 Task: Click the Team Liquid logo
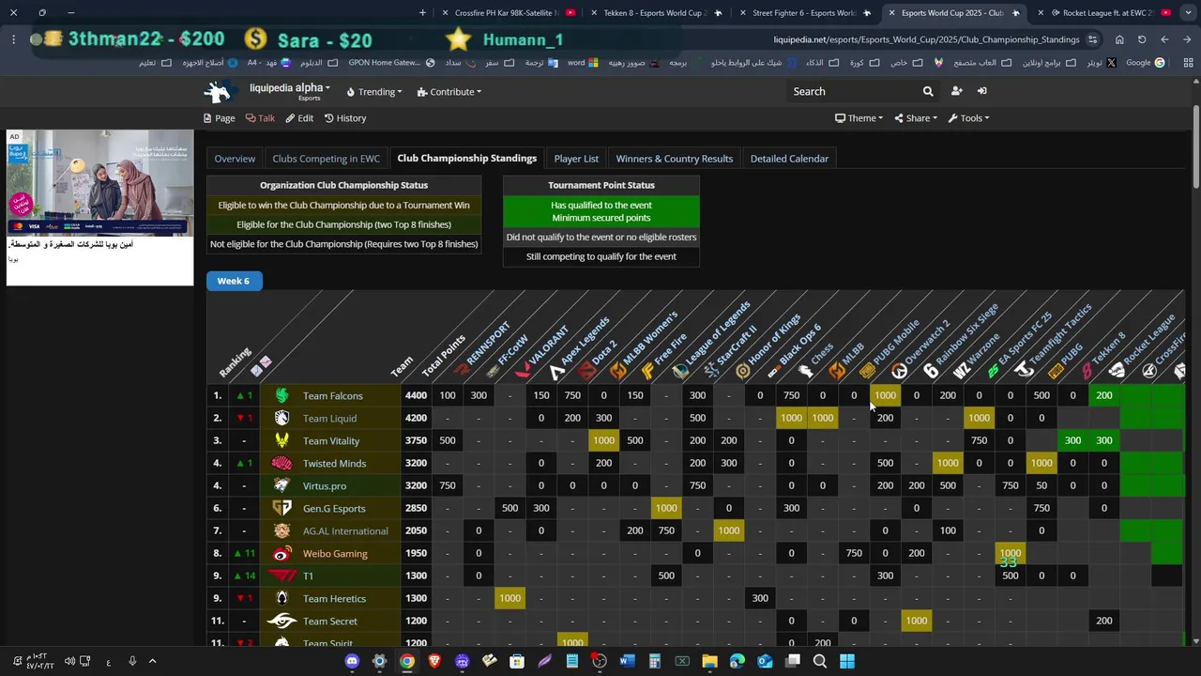[281, 418]
